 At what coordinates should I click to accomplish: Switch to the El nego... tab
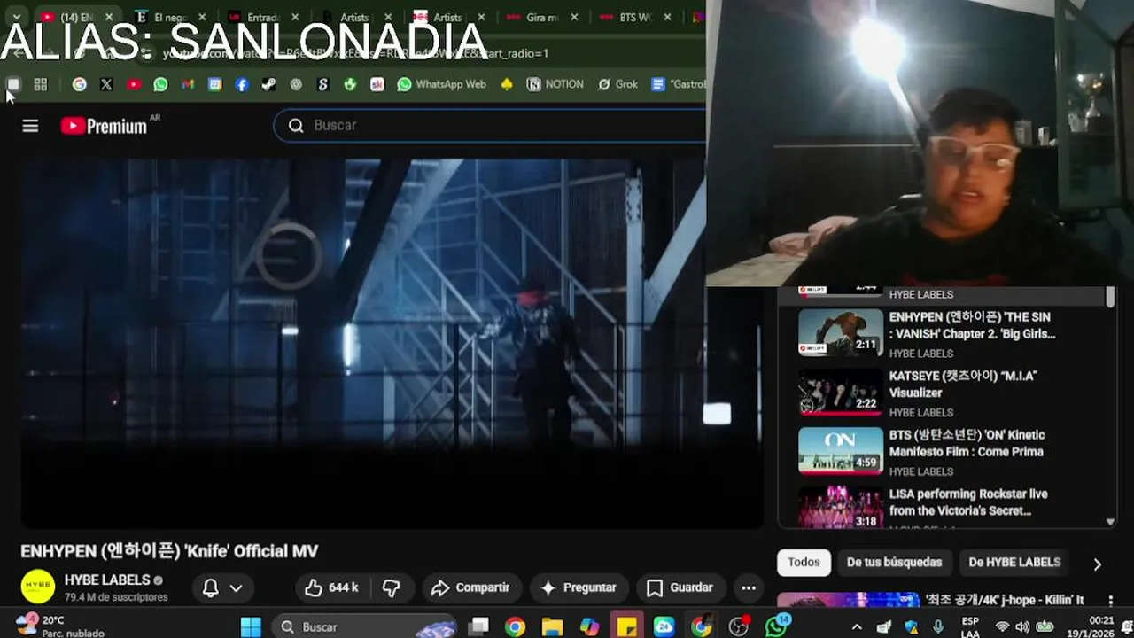169,17
